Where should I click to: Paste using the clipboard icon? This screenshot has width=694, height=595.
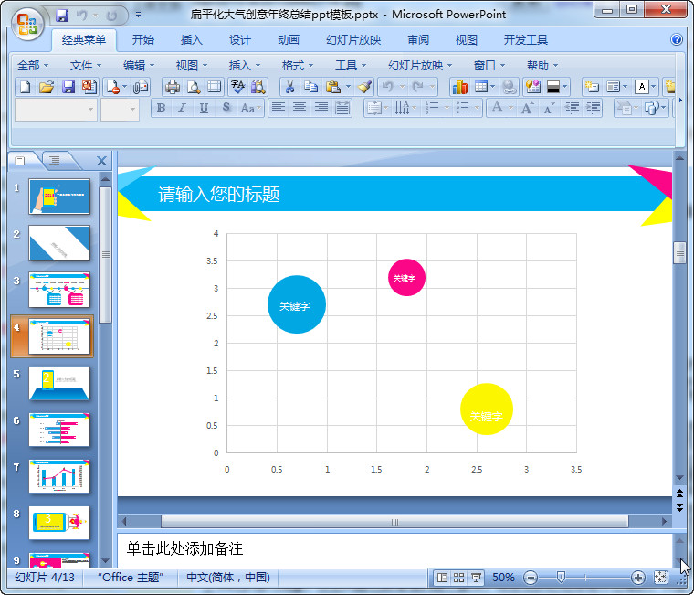(332, 87)
